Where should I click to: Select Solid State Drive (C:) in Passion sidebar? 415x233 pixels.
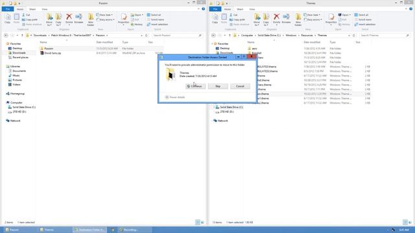coord(24,107)
